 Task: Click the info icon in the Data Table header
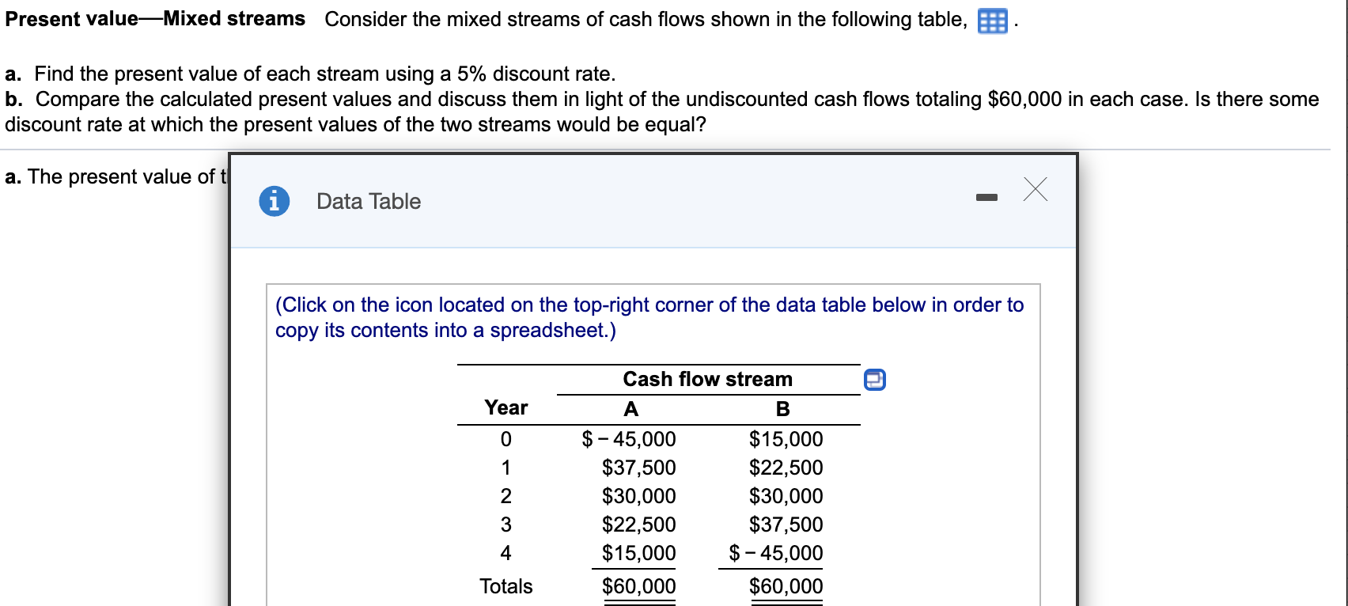tap(273, 201)
